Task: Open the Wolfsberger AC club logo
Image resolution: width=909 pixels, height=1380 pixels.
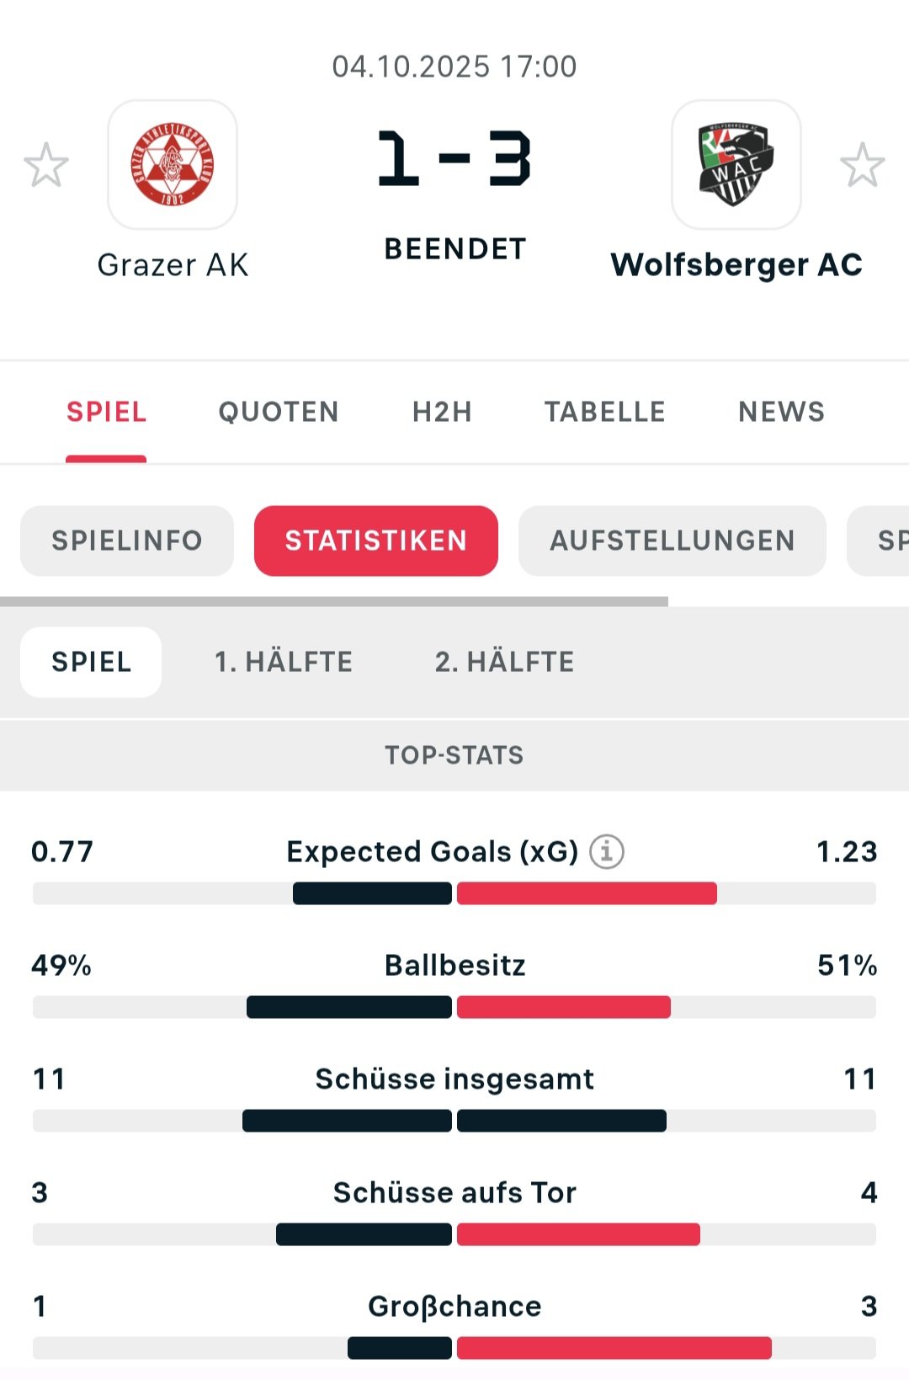Action: (x=736, y=165)
